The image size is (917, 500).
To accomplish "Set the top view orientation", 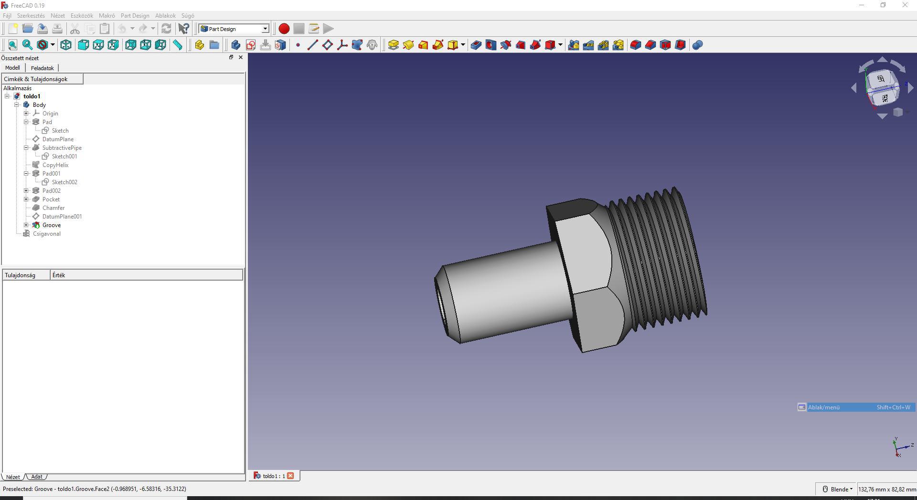I will click(98, 45).
